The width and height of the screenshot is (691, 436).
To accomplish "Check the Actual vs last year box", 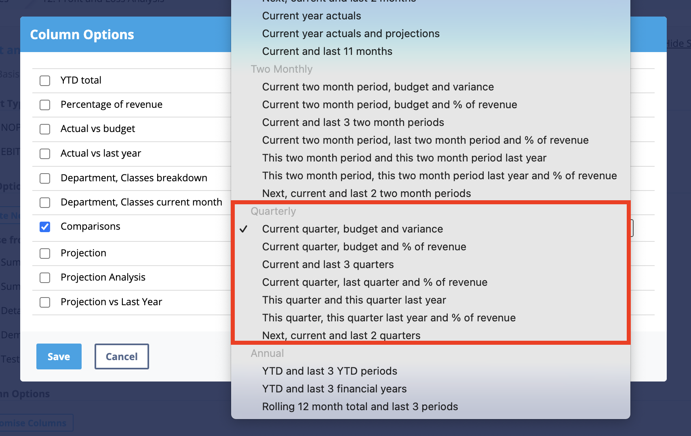I will 45,153.
